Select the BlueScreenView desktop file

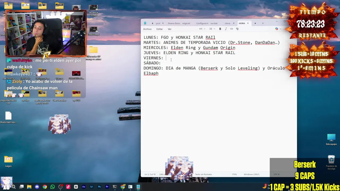(8, 117)
